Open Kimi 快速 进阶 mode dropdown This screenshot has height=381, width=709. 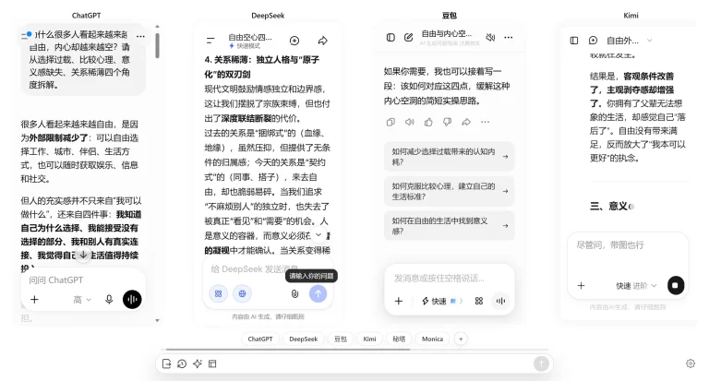pyautogui.click(x=636, y=286)
